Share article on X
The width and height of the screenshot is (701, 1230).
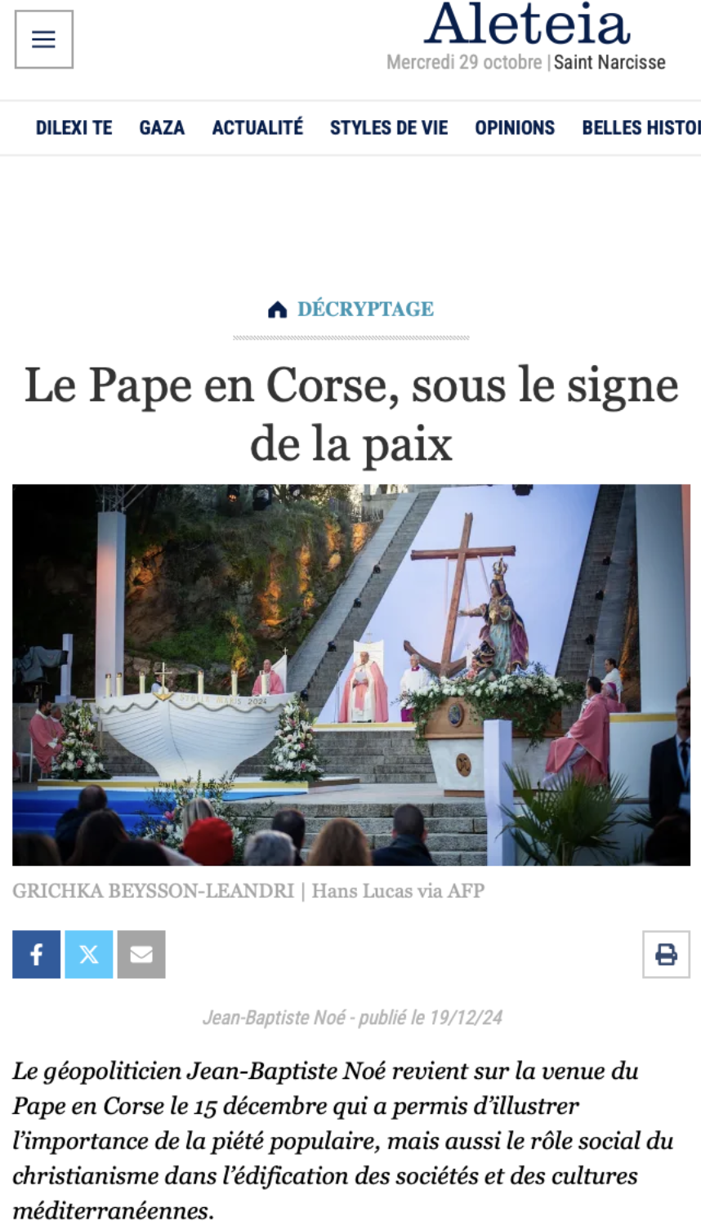[x=89, y=954]
